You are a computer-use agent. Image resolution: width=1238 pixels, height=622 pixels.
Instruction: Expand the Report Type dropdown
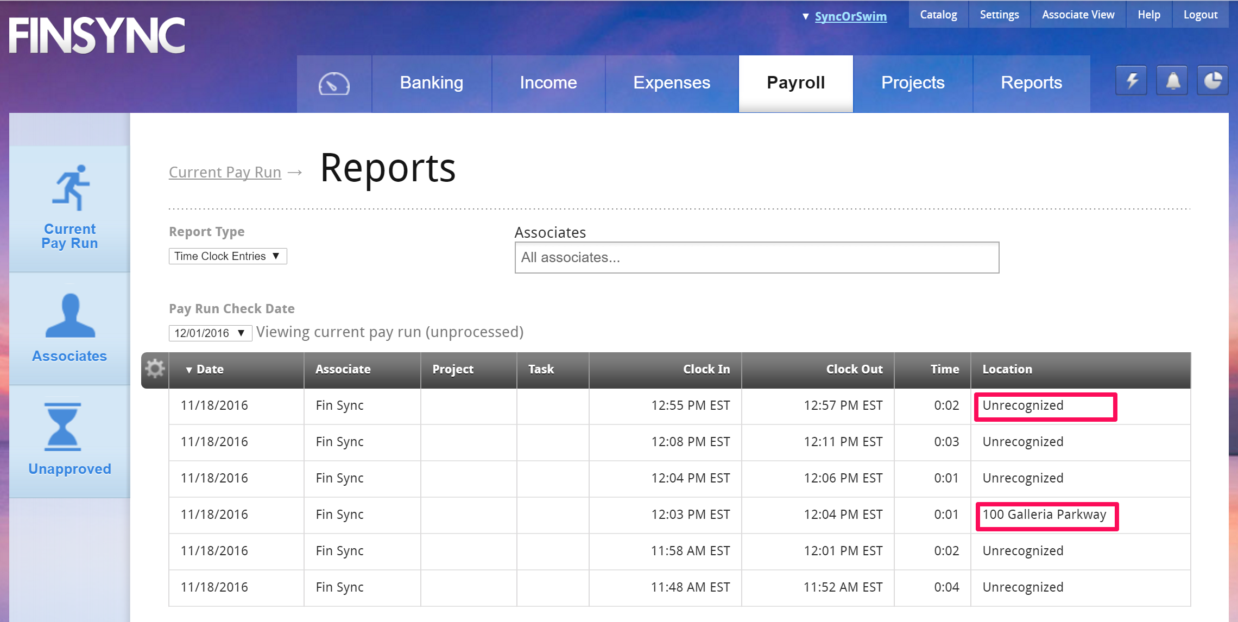228,256
